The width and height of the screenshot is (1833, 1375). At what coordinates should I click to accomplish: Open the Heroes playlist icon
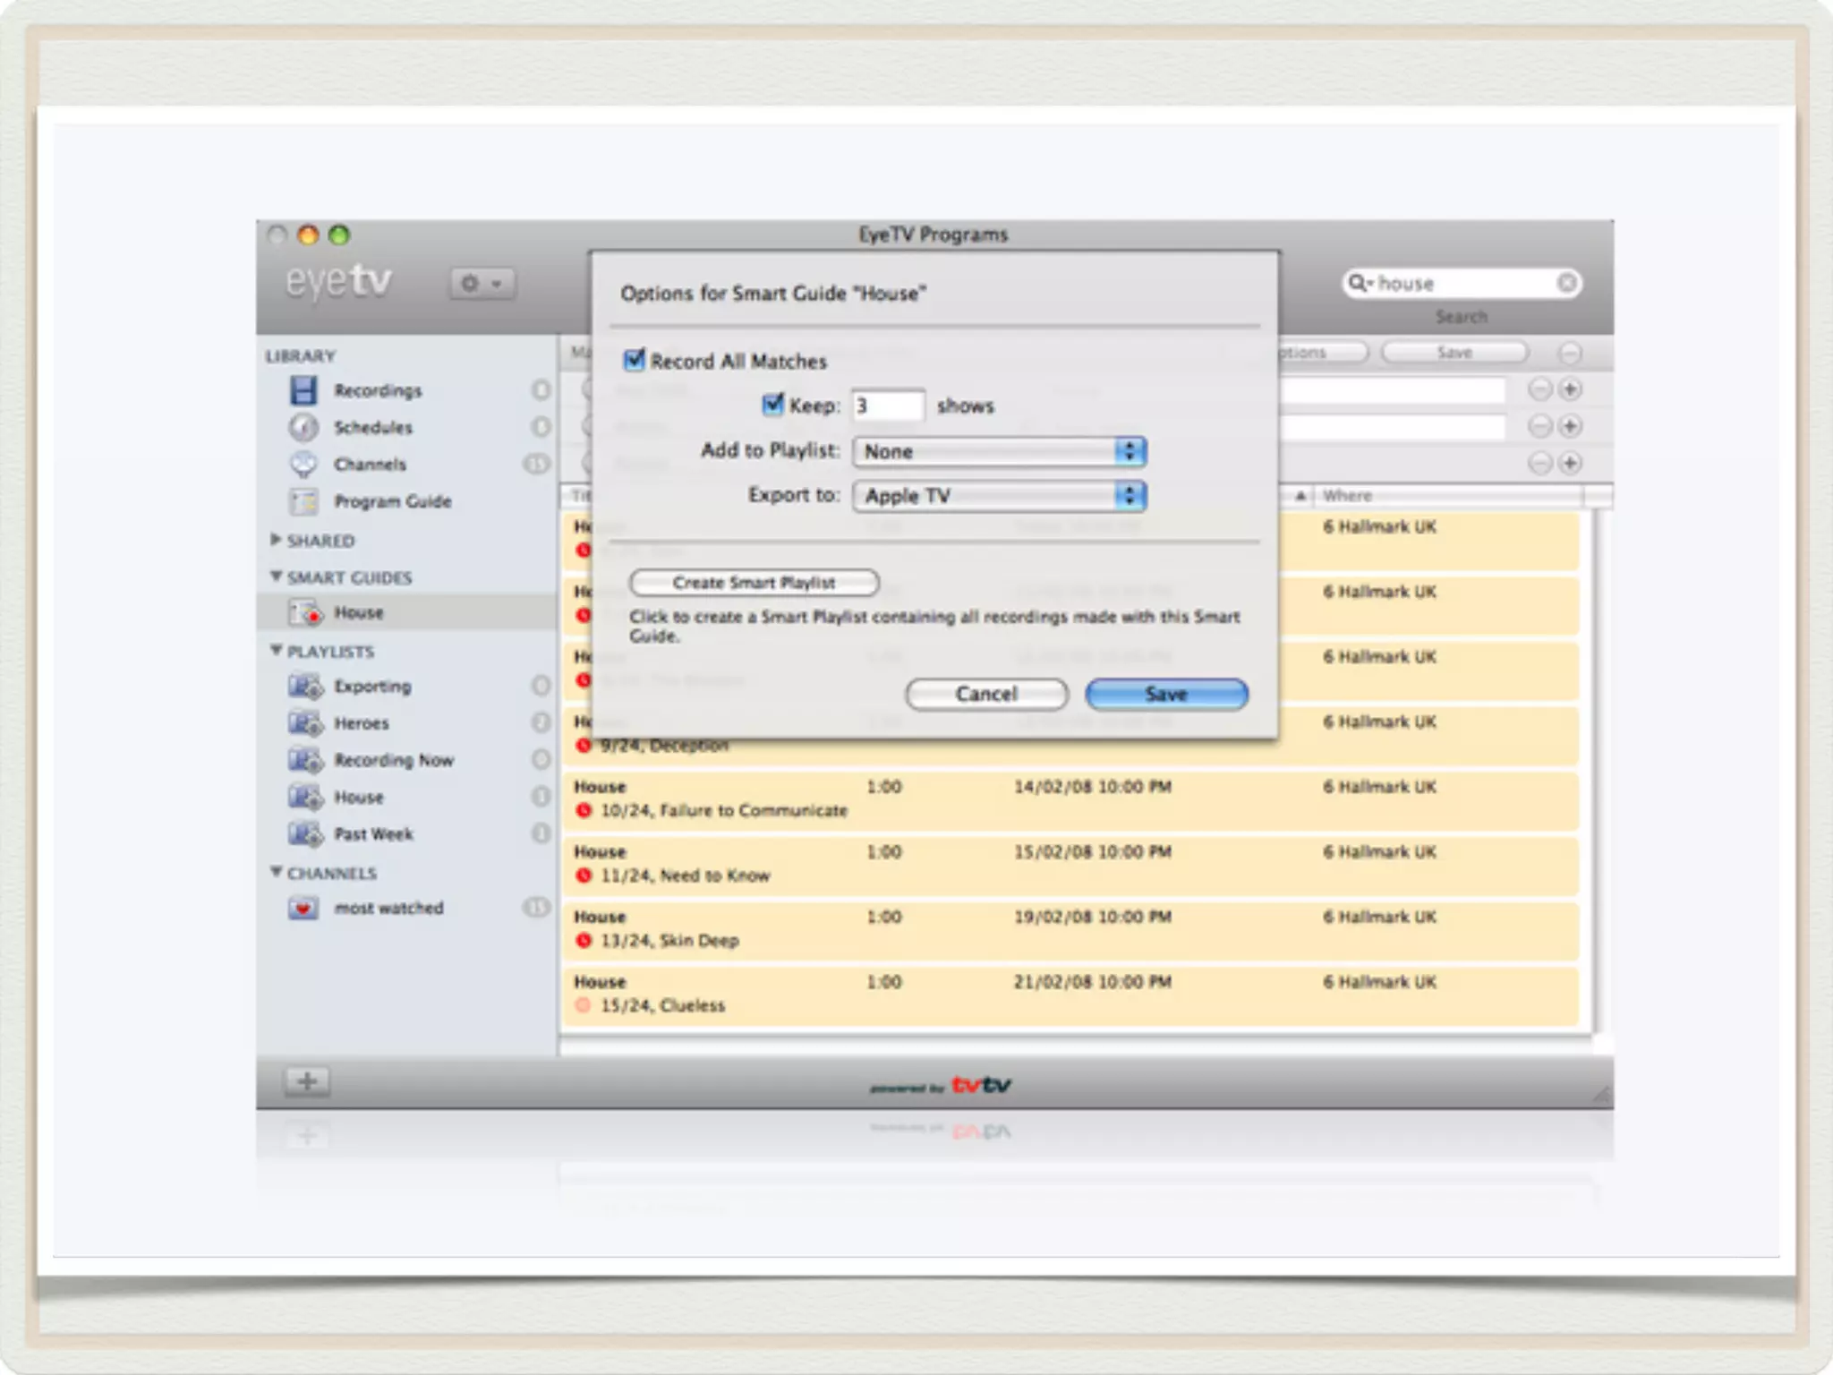[304, 723]
